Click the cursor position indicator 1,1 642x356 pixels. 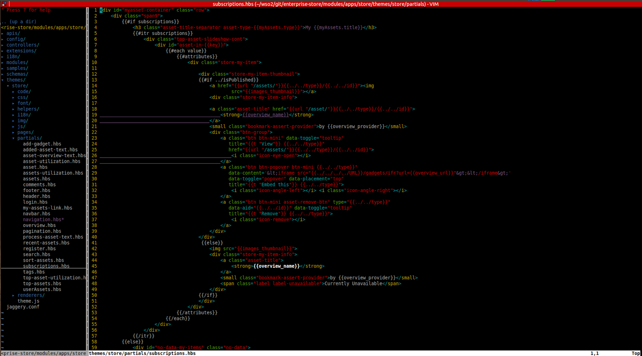pos(595,353)
